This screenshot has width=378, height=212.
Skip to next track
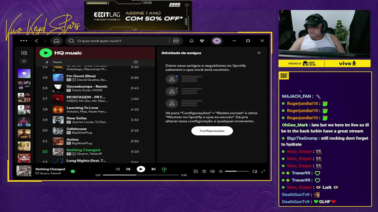(x=153, y=169)
